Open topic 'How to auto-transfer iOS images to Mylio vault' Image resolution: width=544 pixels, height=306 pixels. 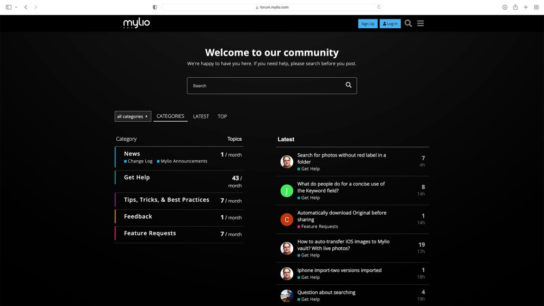pos(343,245)
